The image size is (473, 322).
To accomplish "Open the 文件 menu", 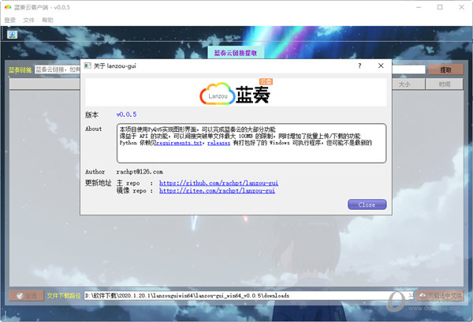I will click(28, 21).
